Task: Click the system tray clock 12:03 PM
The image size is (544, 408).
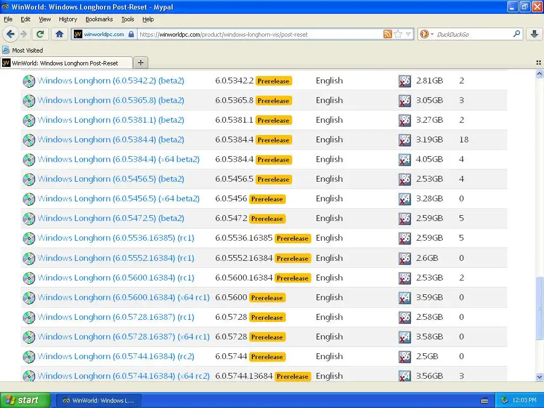Action: click(524, 401)
